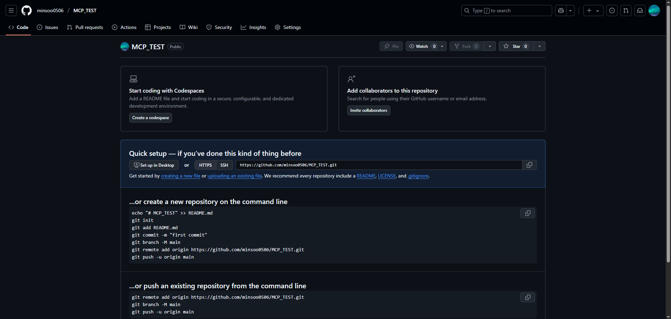Expand the Copilot dropdown arrow
671x319 pixels.
click(570, 10)
